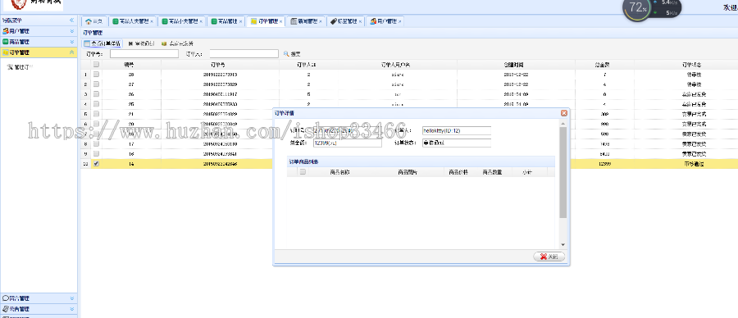Click the 商品名称 column header in dialog
This screenshot has height=318, width=738.
point(339,172)
